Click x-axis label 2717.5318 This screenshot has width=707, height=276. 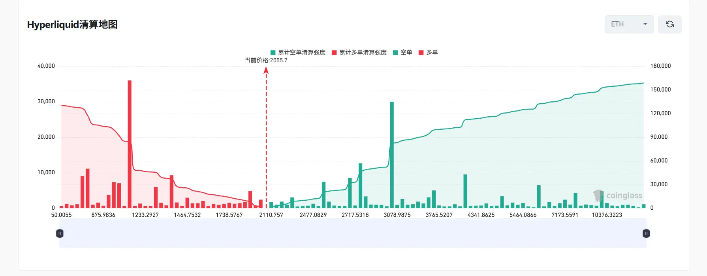355,215
